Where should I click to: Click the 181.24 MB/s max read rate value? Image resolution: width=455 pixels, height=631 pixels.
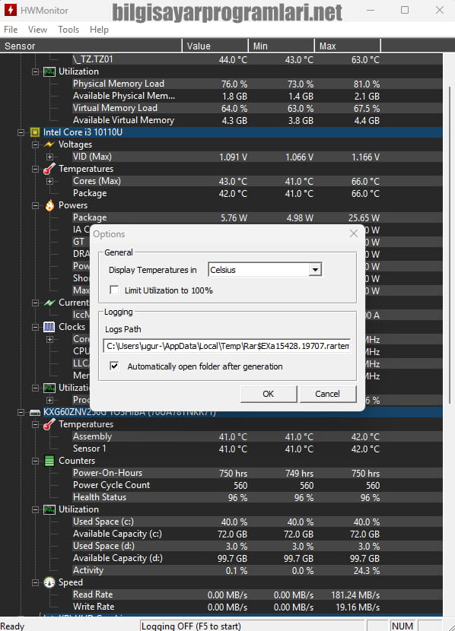pos(355,595)
